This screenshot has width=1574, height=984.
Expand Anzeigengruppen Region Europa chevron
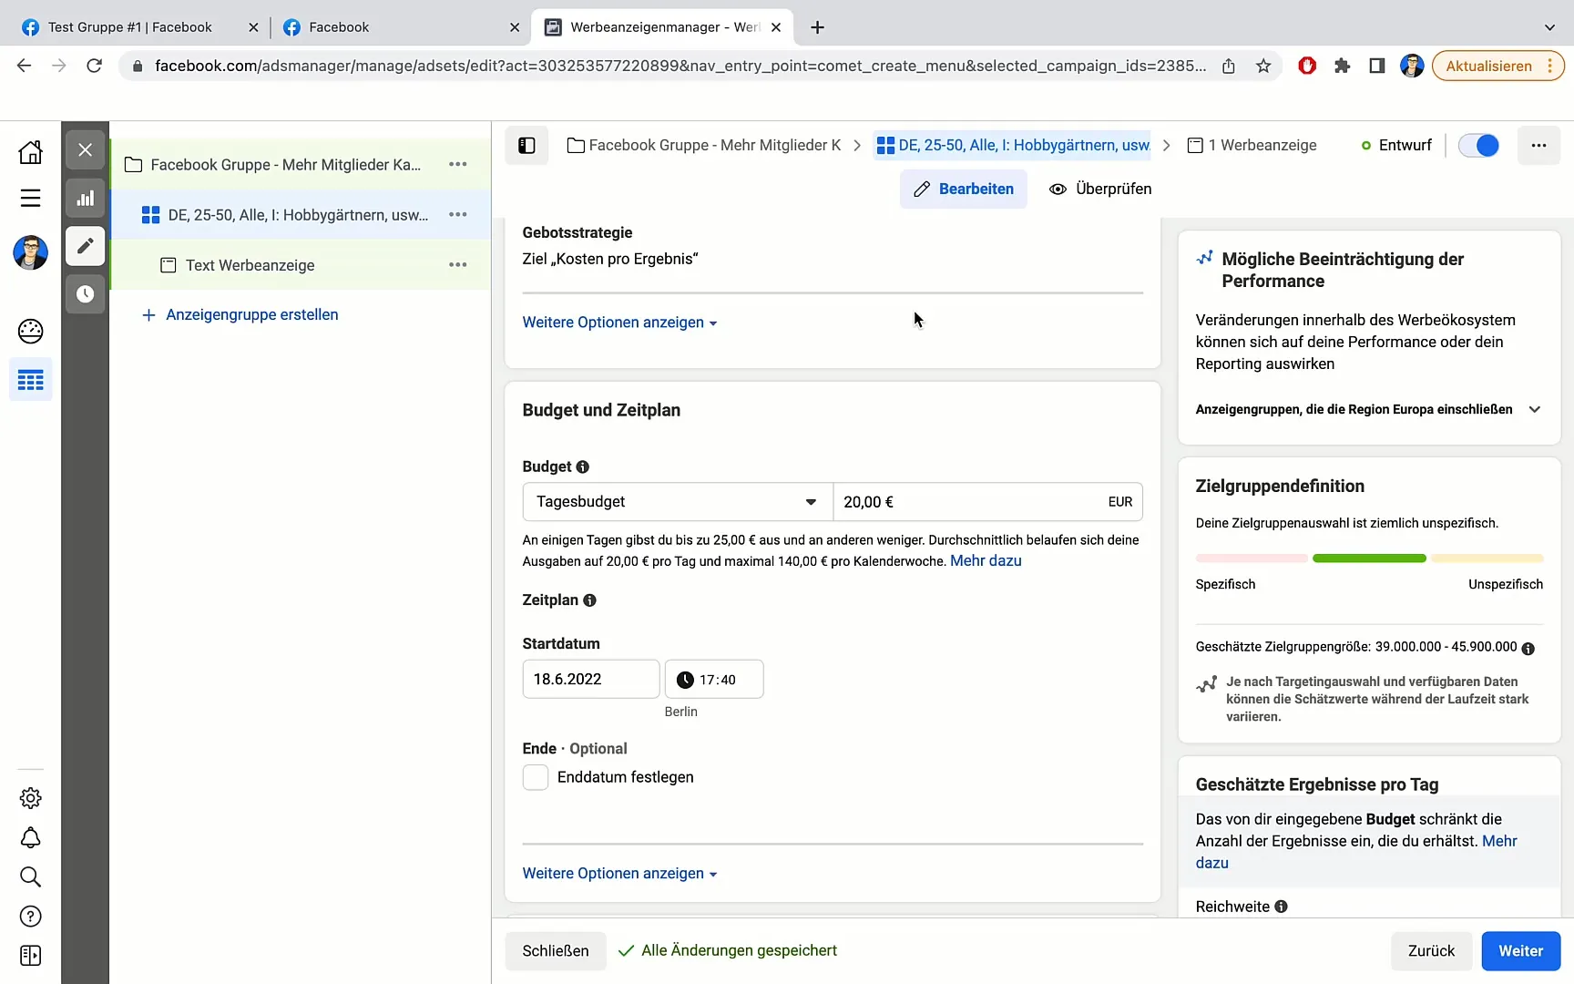tap(1534, 409)
